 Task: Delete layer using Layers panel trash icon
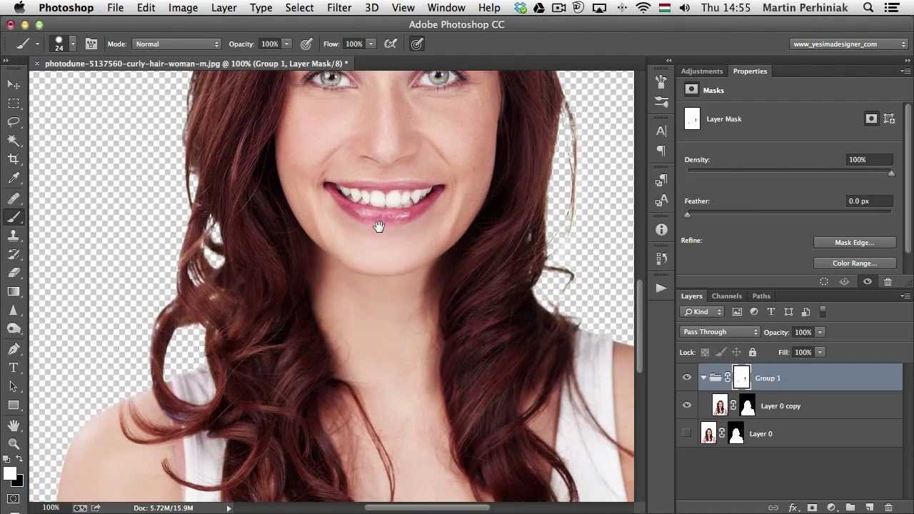tap(888, 508)
